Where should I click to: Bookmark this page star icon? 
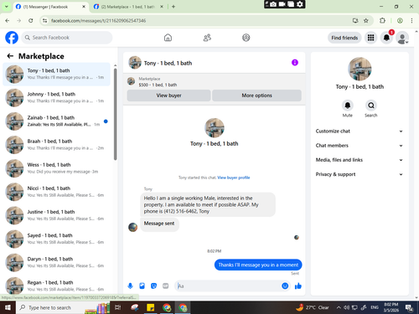click(x=366, y=20)
